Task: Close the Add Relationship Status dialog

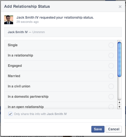Action: 120,7
